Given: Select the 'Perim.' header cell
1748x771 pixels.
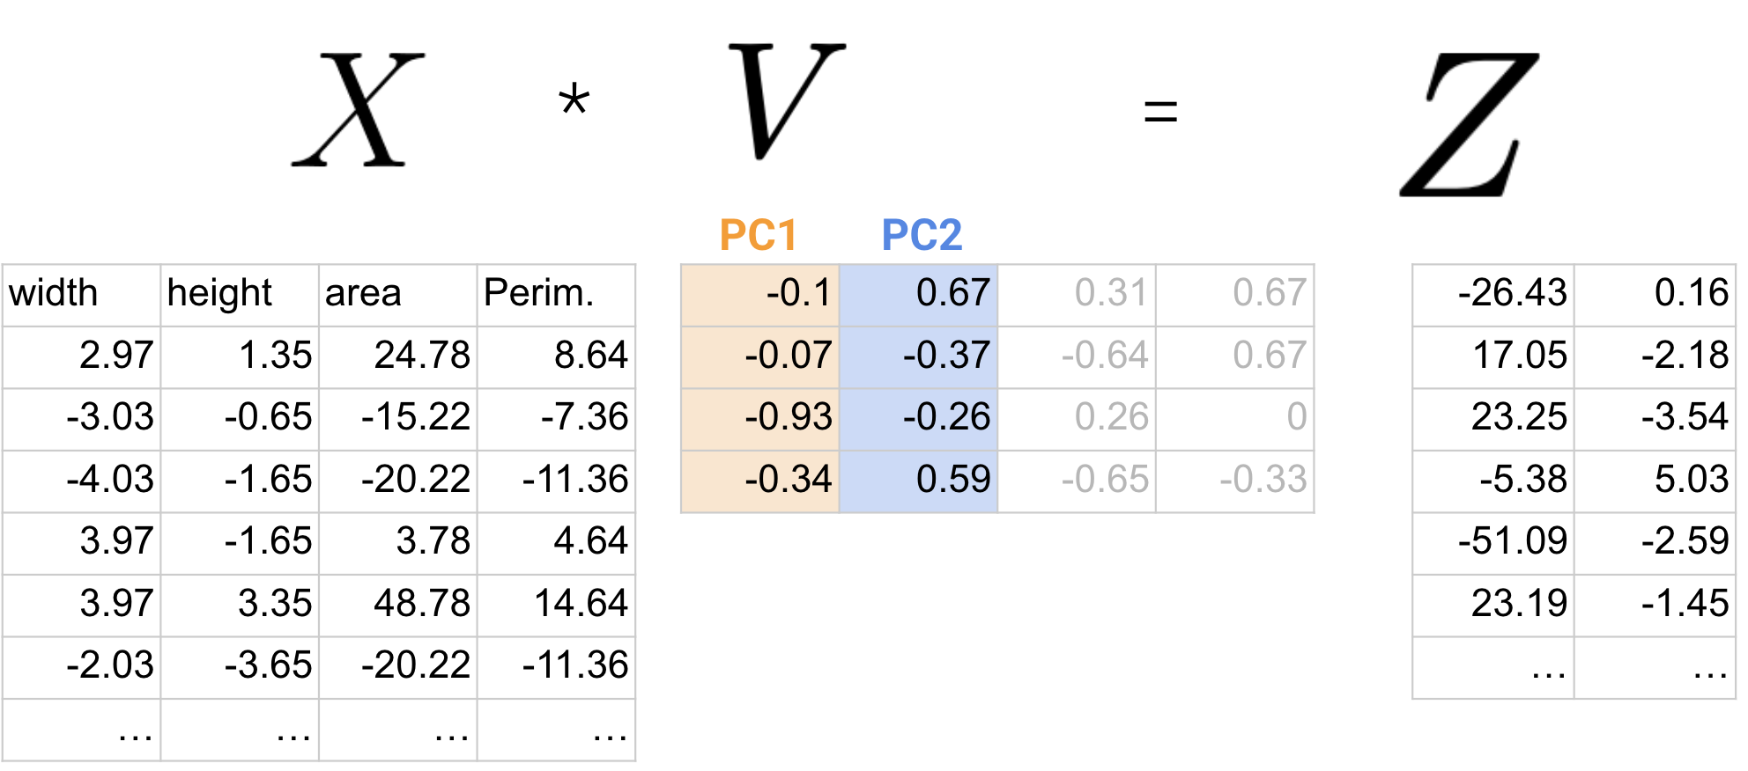Looking at the screenshot, I should [x=556, y=295].
